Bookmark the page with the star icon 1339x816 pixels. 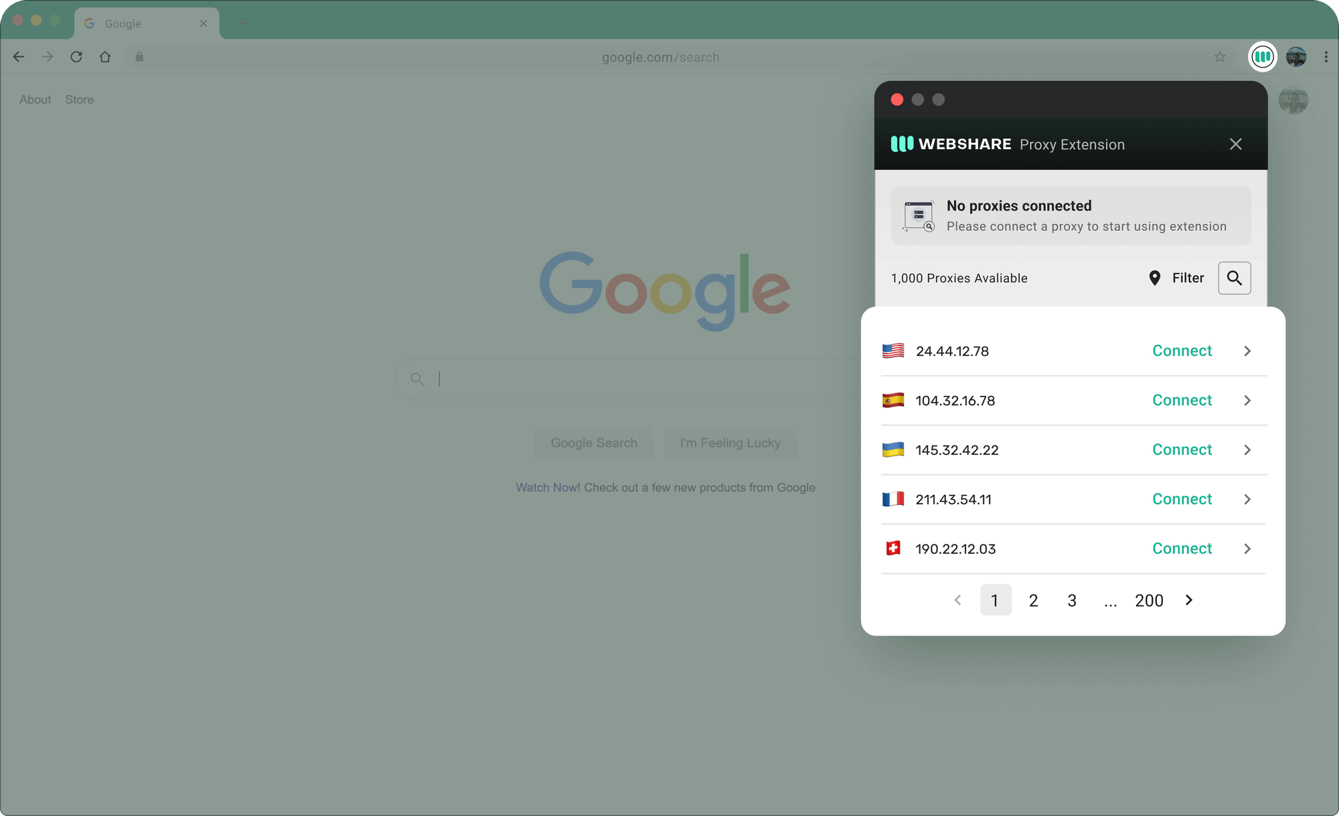[x=1220, y=57]
